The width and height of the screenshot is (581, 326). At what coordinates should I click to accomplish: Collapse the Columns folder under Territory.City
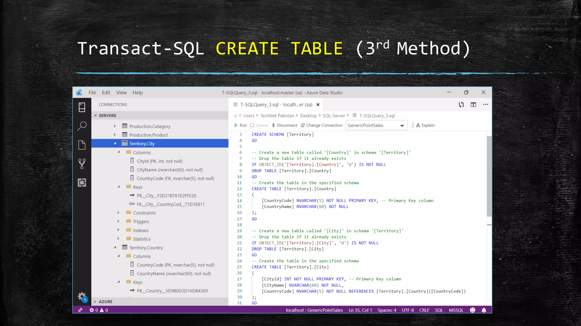pyautogui.click(x=119, y=152)
